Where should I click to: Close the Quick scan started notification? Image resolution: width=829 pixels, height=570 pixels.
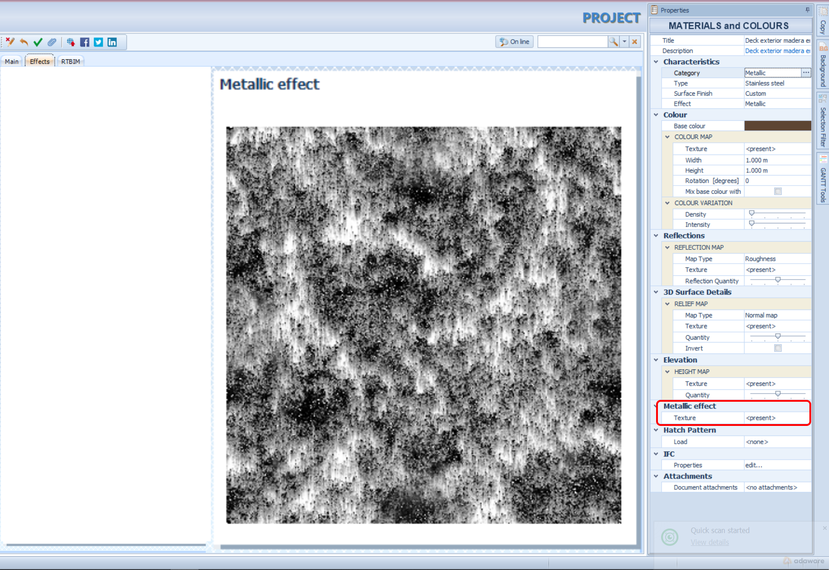824,528
